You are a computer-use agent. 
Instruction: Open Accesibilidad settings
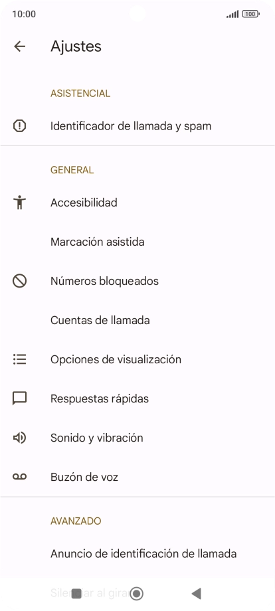tap(137, 203)
